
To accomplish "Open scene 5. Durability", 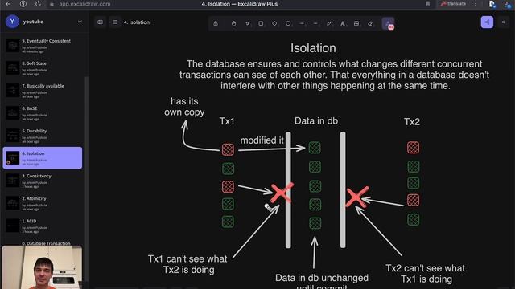I will (43, 136).
